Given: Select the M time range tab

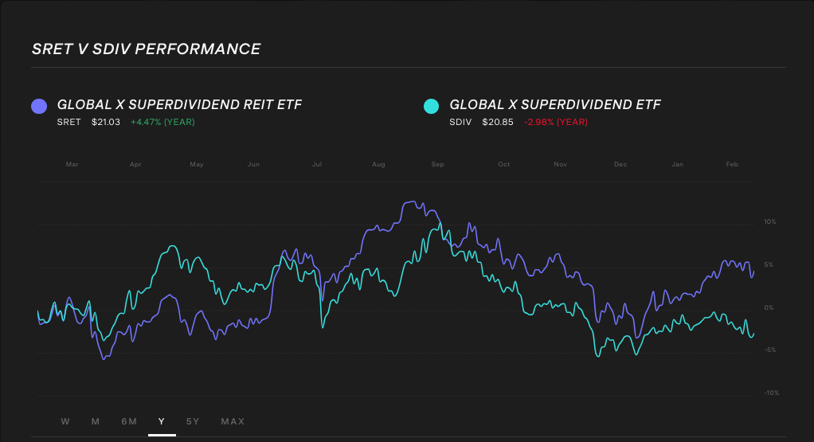Looking at the screenshot, I should (96, 421).
